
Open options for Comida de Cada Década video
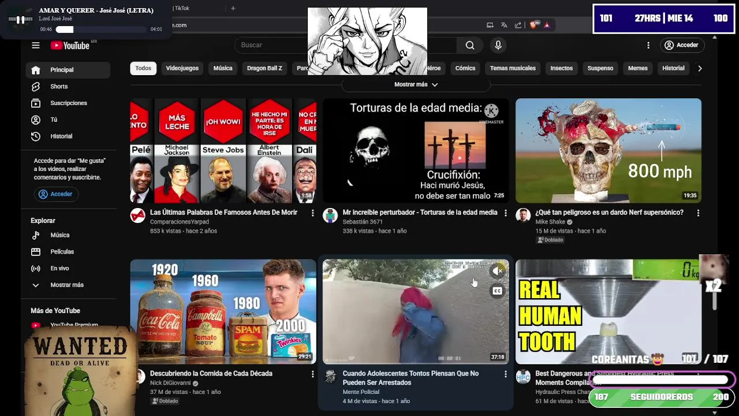click(312, 374)
